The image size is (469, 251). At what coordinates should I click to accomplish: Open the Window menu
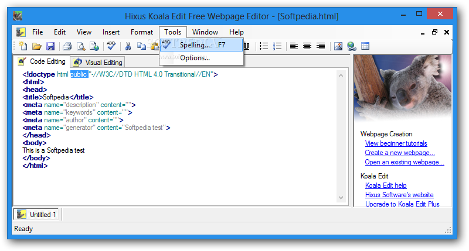pos(205,32)
